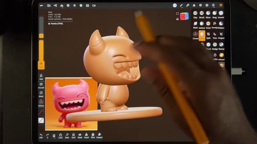
Task: Toggle Wire wireframe display
Action: pyautogui.click(x=93, y=136)
